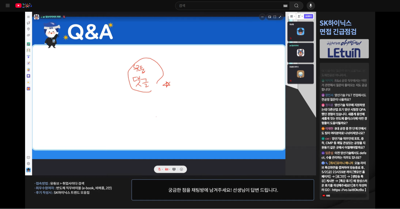Toggle the muted microphone in bottom toolbar
400x209 pixels.
click(159, 169)
